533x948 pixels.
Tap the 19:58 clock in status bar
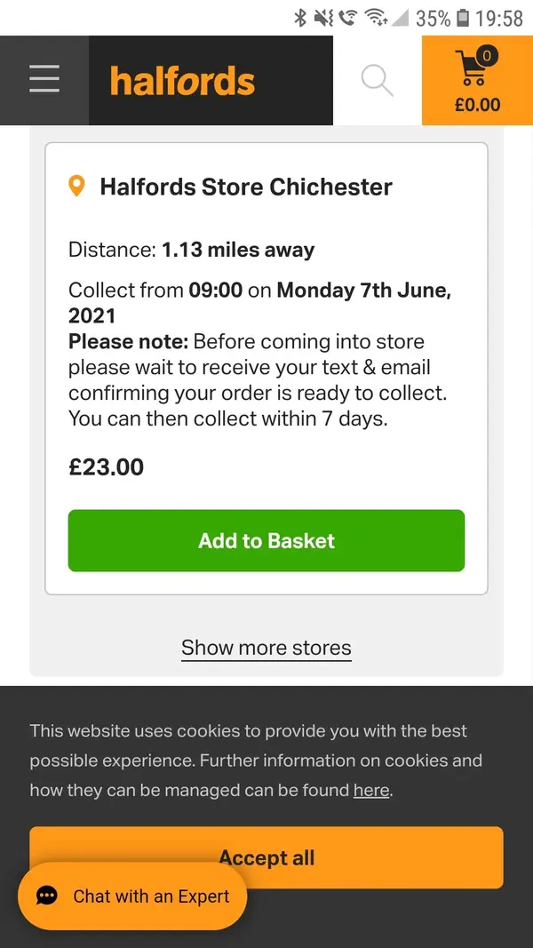click(x=498, y=18)
